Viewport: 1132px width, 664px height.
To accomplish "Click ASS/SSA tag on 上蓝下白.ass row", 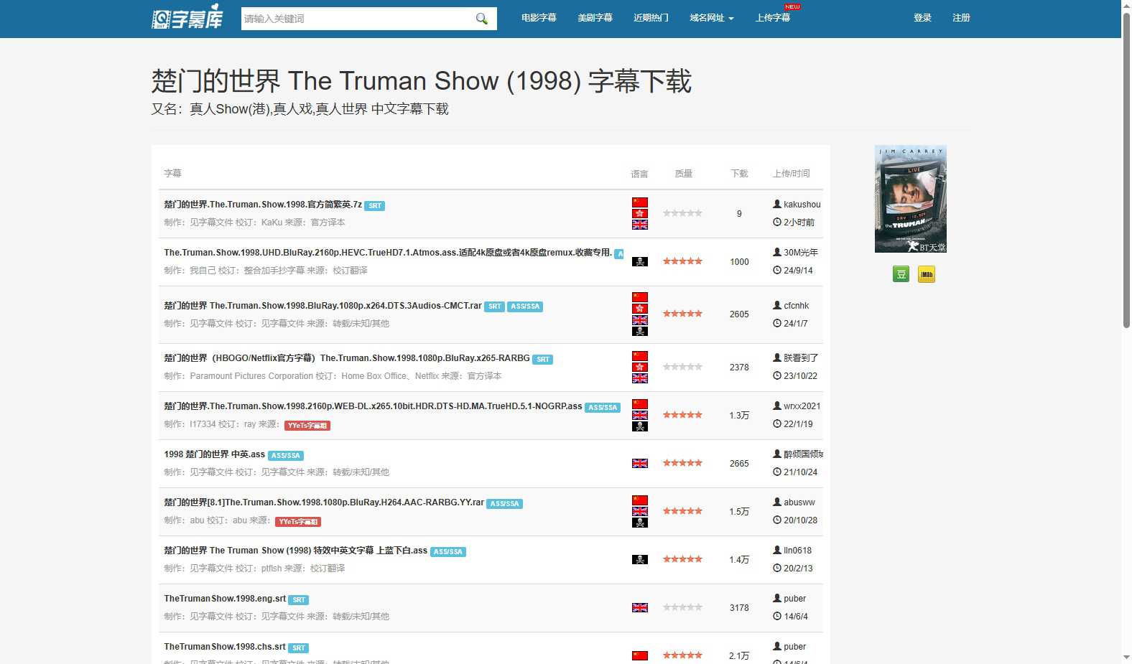I will tap(448, 552).
